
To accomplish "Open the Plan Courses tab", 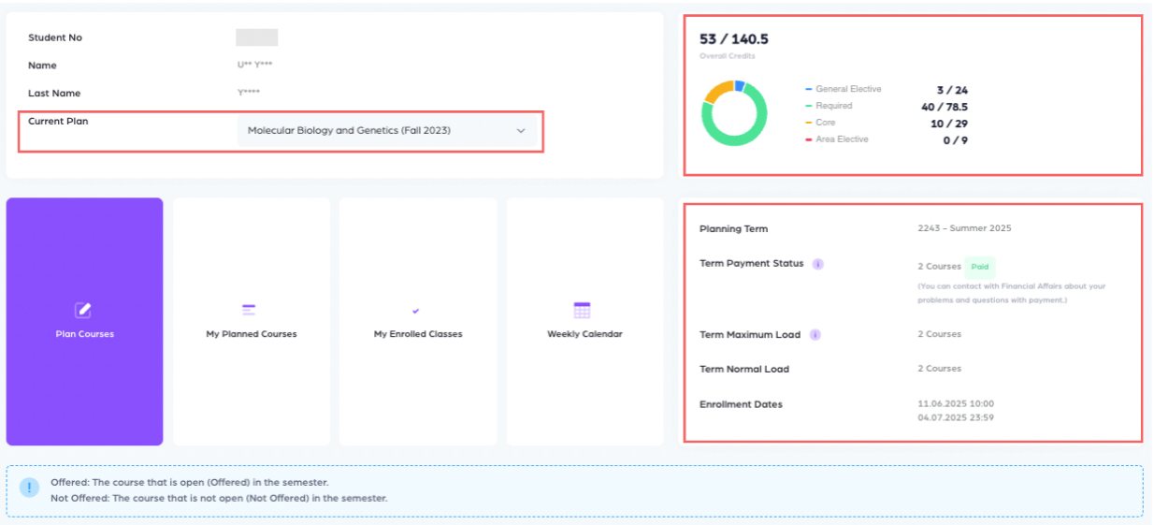I will [x=84, y=334].
